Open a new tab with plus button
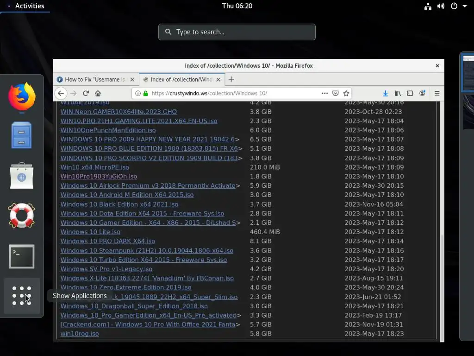The width and height of the screenshot is (474, 356). pos(231,79)
